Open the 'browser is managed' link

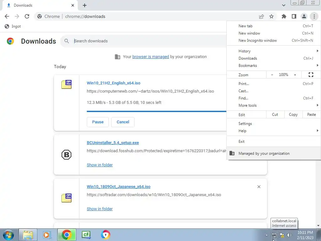151,56
